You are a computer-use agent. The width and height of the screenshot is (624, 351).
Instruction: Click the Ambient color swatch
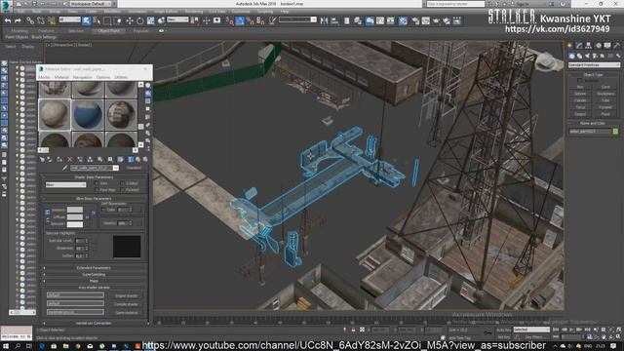[x=75, y=210]
